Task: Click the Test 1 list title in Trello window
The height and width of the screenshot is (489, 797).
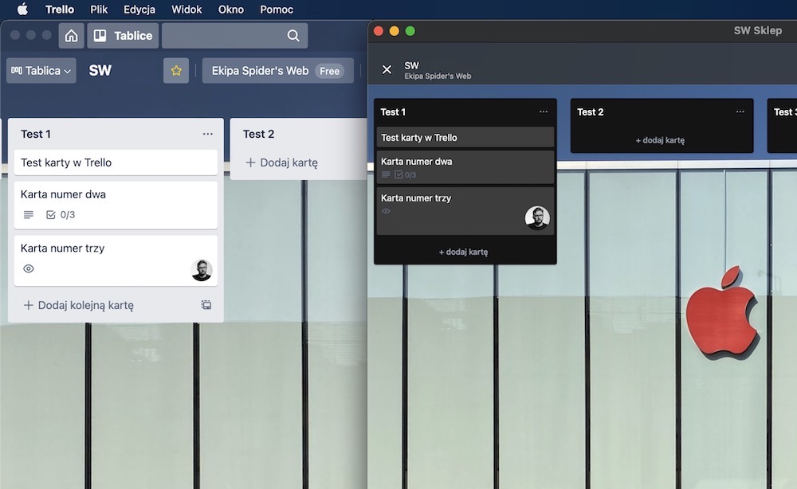Action: click(36, 134)
